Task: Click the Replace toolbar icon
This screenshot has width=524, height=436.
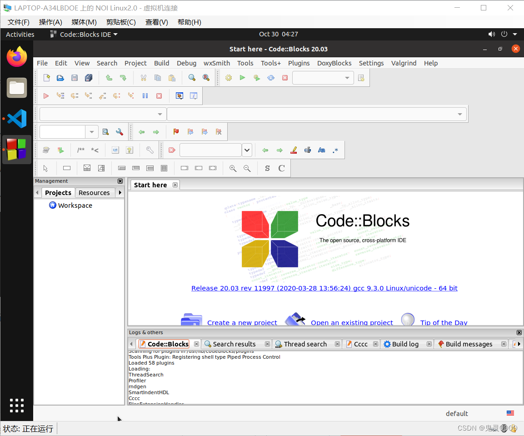Action: pyautogui.click(x=206, y=78)
